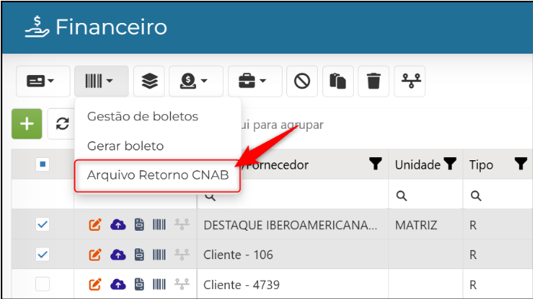This screenshot has height=299, width=533.
Task: Select Gerar boleto menu item
Action: 126,146
